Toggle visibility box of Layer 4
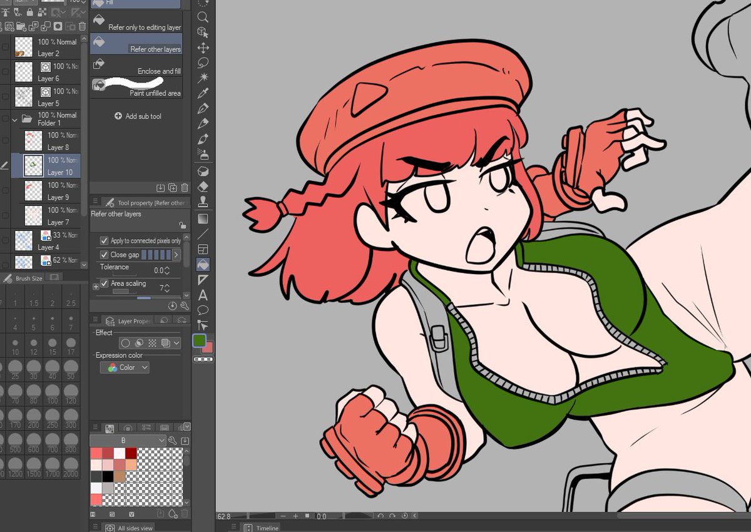This screenshot has height=532, width=751. 6,241
